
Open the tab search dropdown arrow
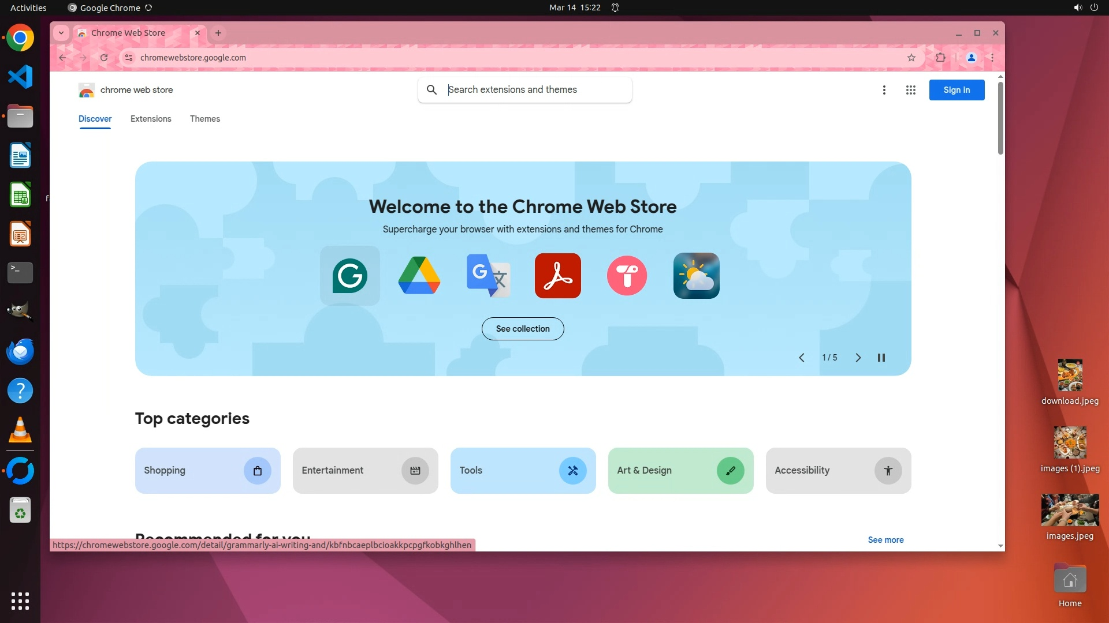click(61, 33)
